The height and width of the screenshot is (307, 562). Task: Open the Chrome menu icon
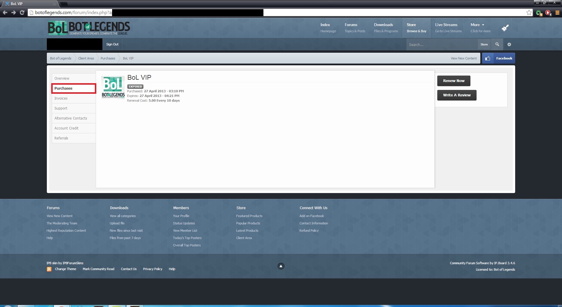coord(557,13)
